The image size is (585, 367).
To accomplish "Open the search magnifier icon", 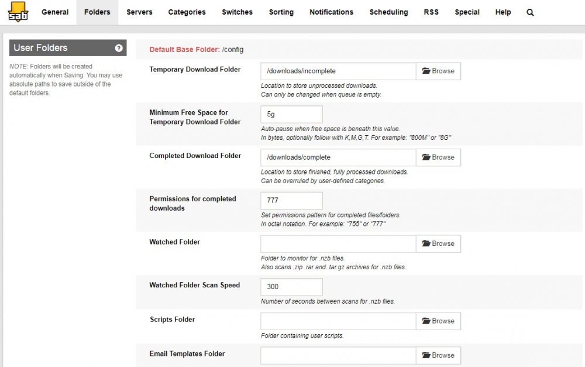I will click(530, 12).
